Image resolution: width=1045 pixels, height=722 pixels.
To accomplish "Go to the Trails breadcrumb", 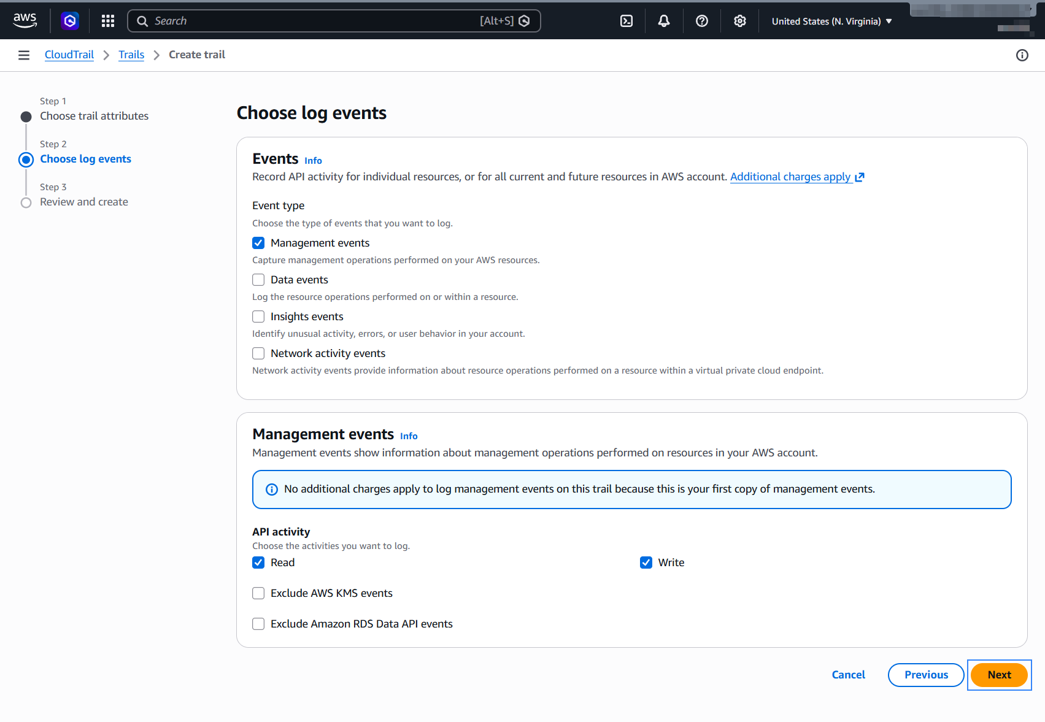I will click(x=131, y=55).
